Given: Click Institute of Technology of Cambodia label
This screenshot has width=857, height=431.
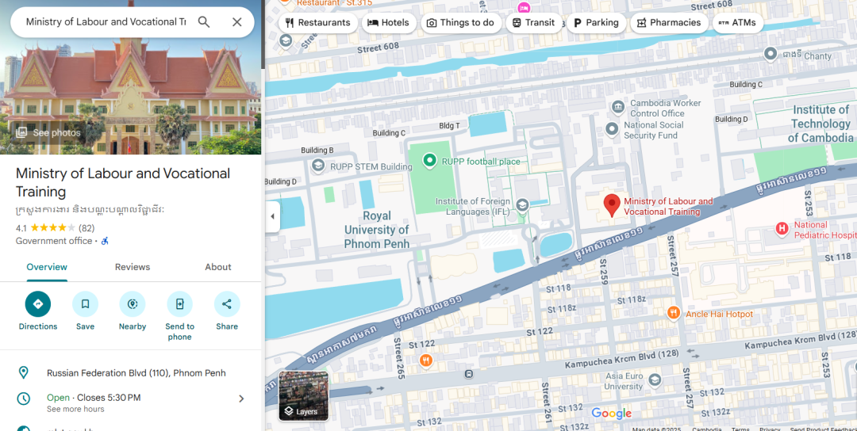Looking at the screenshot, I should (x=820, y=124).
